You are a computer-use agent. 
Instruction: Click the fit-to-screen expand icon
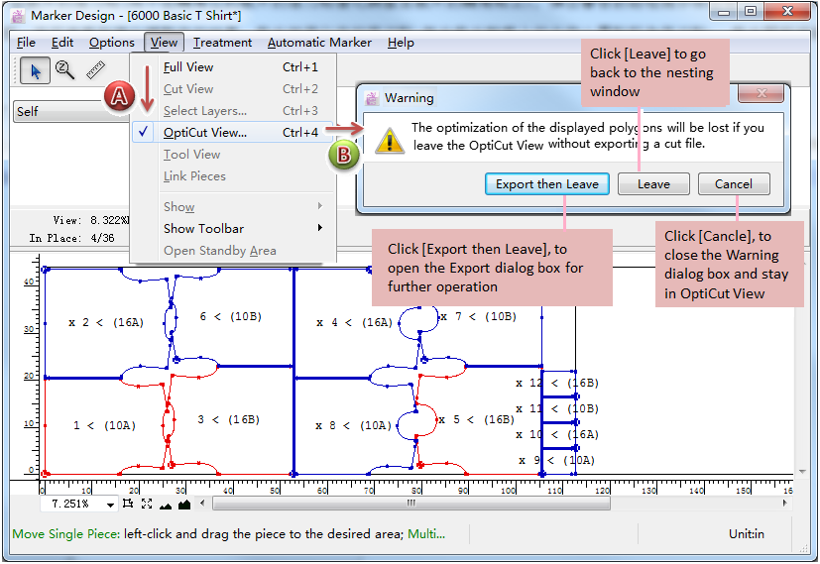click(x=147, y=505)
